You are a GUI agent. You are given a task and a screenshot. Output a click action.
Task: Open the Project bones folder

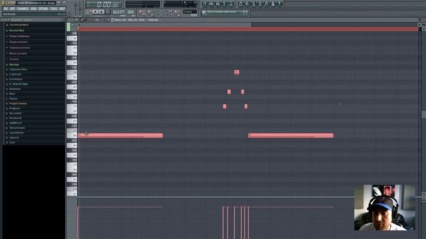18,104
